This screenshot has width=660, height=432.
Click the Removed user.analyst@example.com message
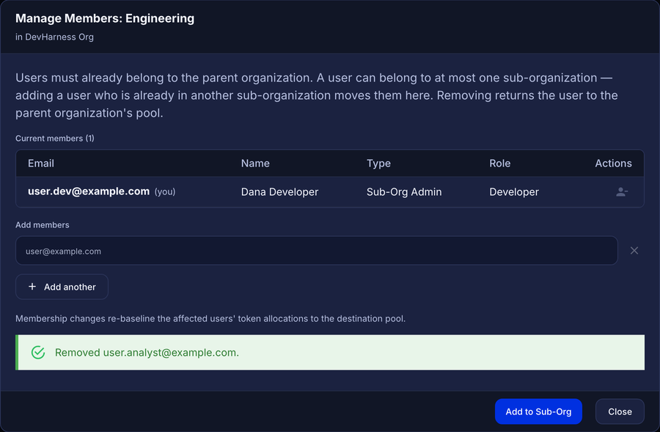[x=147, y=352]
